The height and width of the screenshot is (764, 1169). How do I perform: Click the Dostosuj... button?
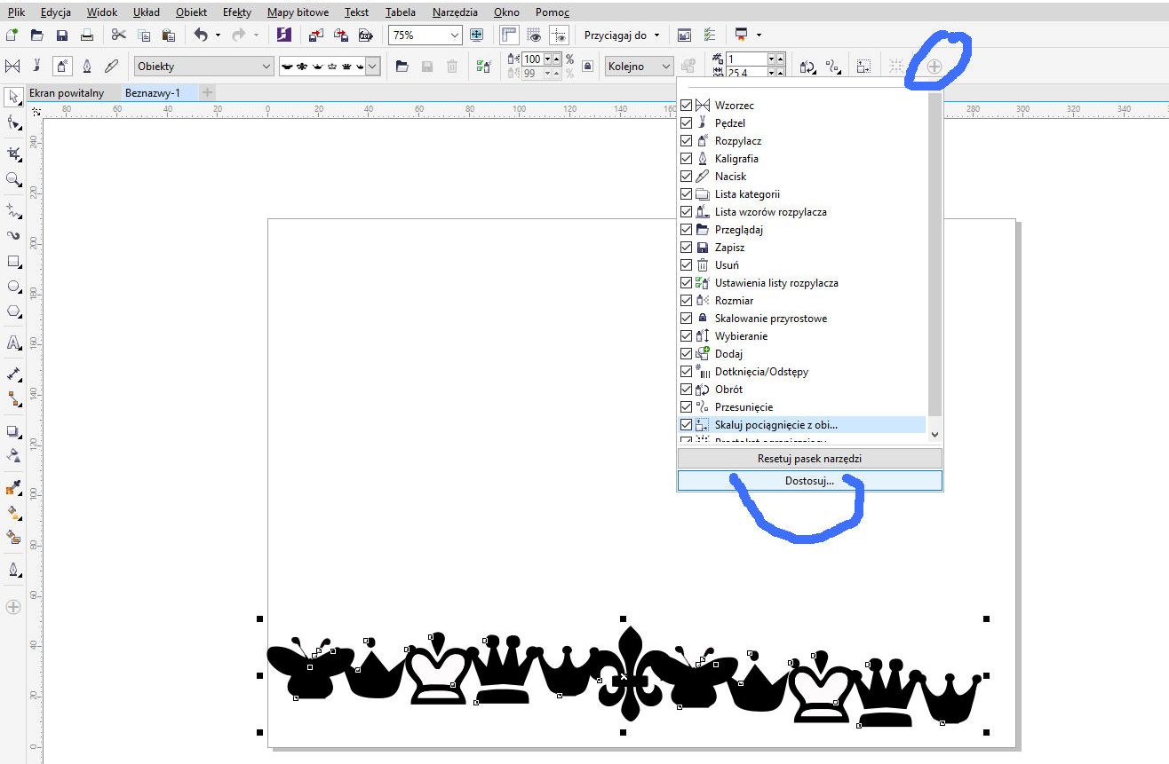click(809, 481)
